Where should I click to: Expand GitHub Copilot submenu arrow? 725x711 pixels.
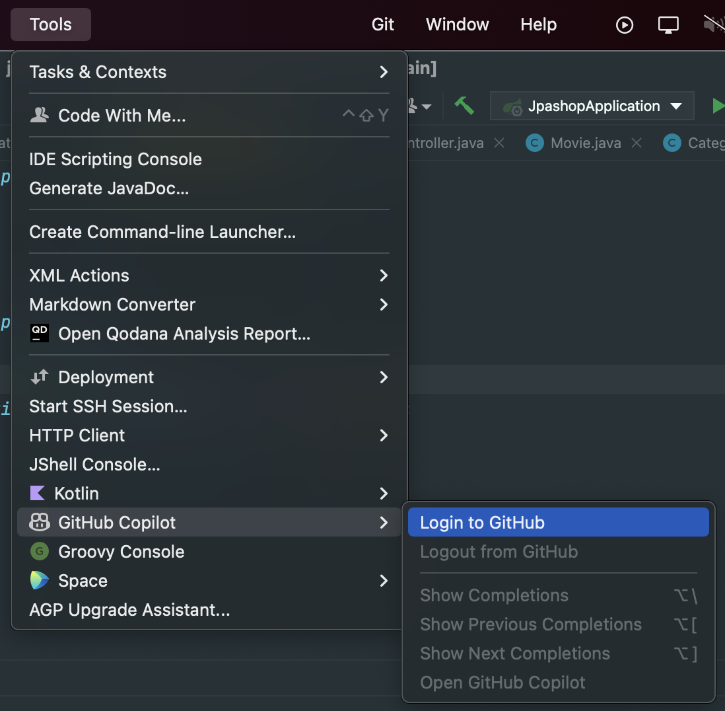point(384,523)
